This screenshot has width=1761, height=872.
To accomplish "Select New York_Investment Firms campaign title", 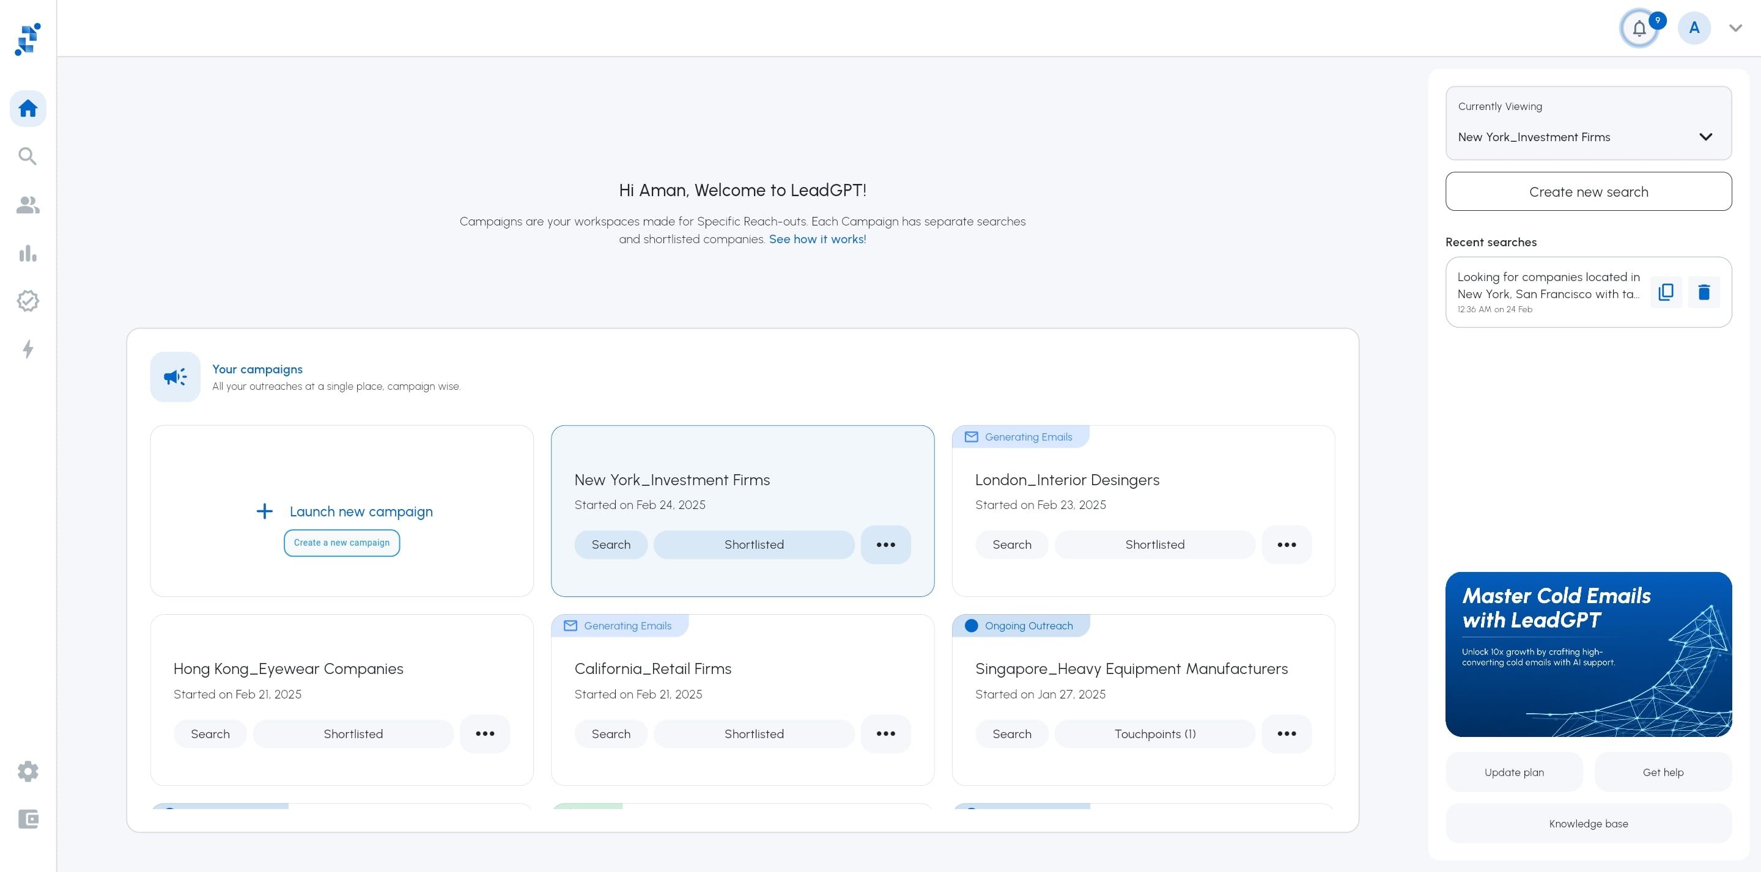I will coord(672,480).
